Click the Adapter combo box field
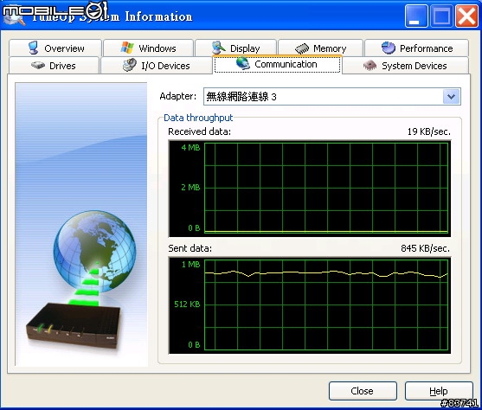The height and width of the screenshot is (410, 482). pyautogui.click(x=332, y=97)
